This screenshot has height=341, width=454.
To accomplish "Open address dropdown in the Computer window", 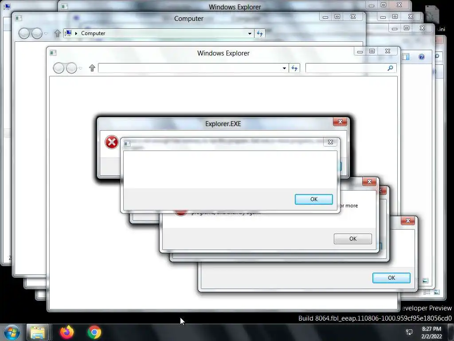I will 250,34.
